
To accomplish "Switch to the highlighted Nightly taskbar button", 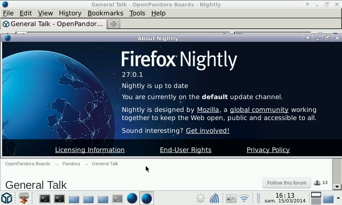I will [147, 198].
